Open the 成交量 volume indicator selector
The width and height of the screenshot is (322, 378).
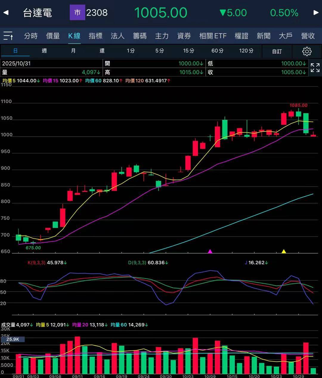click(x=8, y=325)
